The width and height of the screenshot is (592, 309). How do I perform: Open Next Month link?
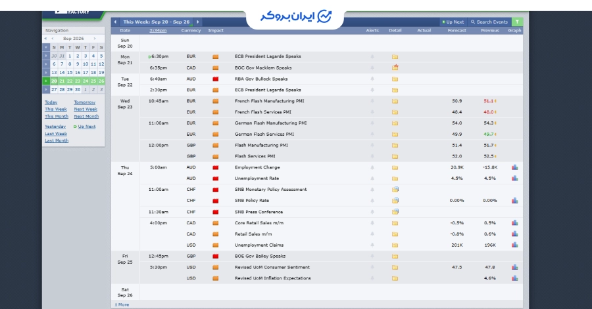[x=86, y=116]
